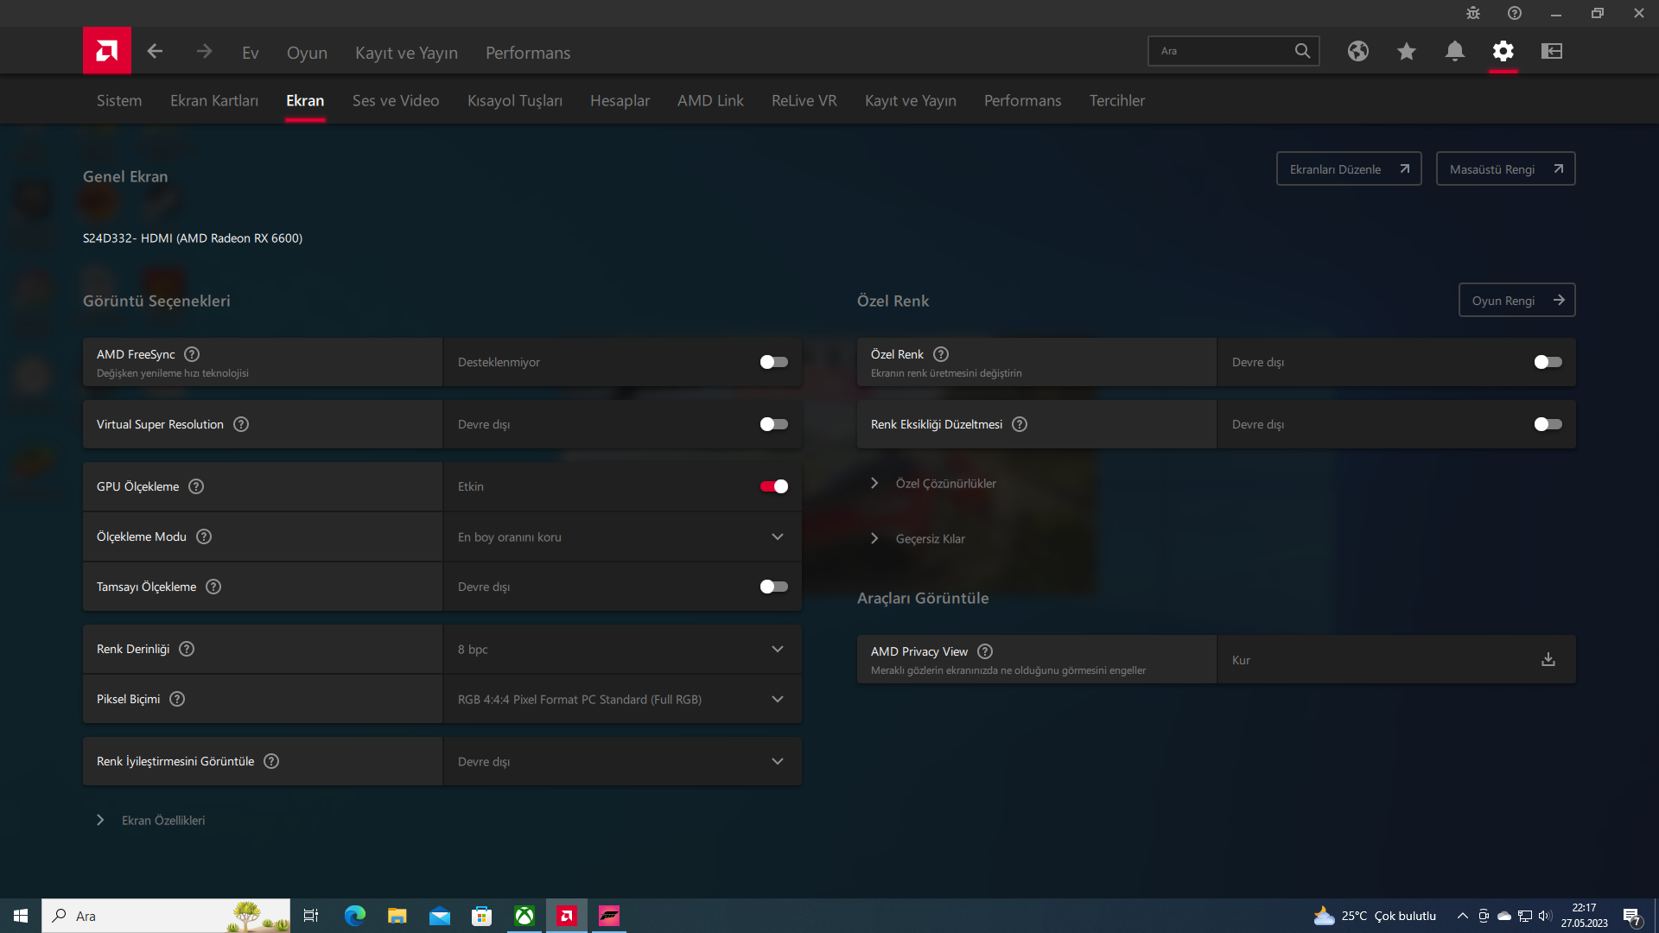Go back with the left arrow
Image resolution: width=1659 pixels, height=933 pixels.
point(155,52)
